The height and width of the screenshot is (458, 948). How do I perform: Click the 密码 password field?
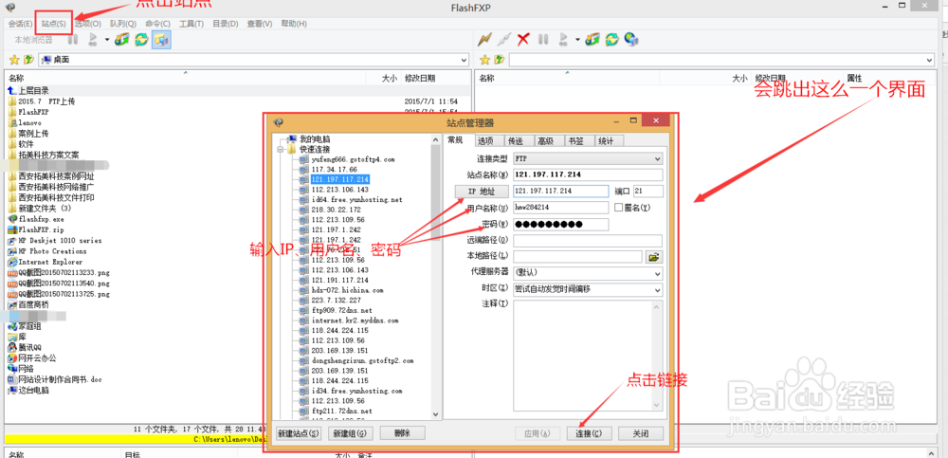(x=560, y=225)
